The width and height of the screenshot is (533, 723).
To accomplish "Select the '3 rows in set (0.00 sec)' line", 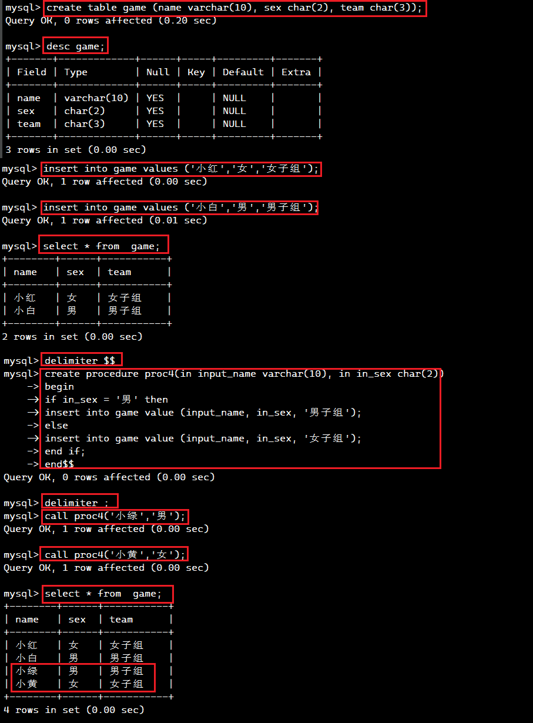I will (76, 150).
